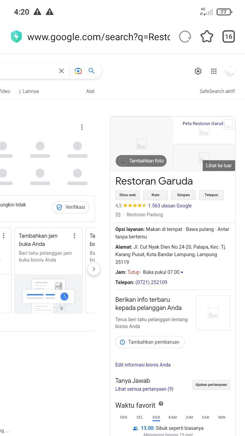Clear the search box with X
This screenshot has width=245, height=436.
pos(61,71)
